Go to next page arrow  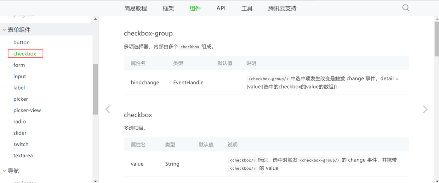(x=425, y=110)
